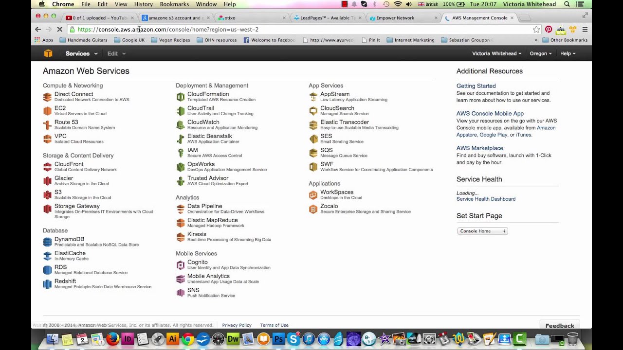
Task: Click the Direct Connect service icon
Action: point(47,97)
